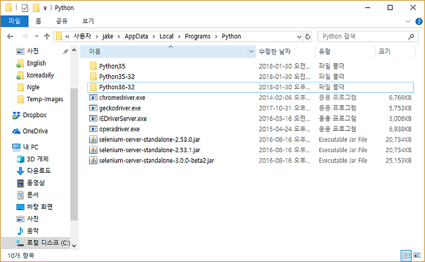Open the pinned 사진 quick access item

[27, 51]
